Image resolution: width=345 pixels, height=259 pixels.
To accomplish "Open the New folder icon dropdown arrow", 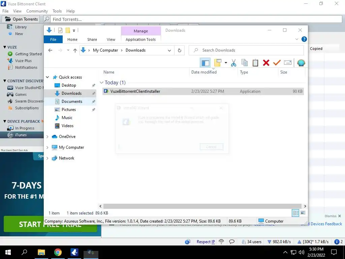I will pos(226,63).
